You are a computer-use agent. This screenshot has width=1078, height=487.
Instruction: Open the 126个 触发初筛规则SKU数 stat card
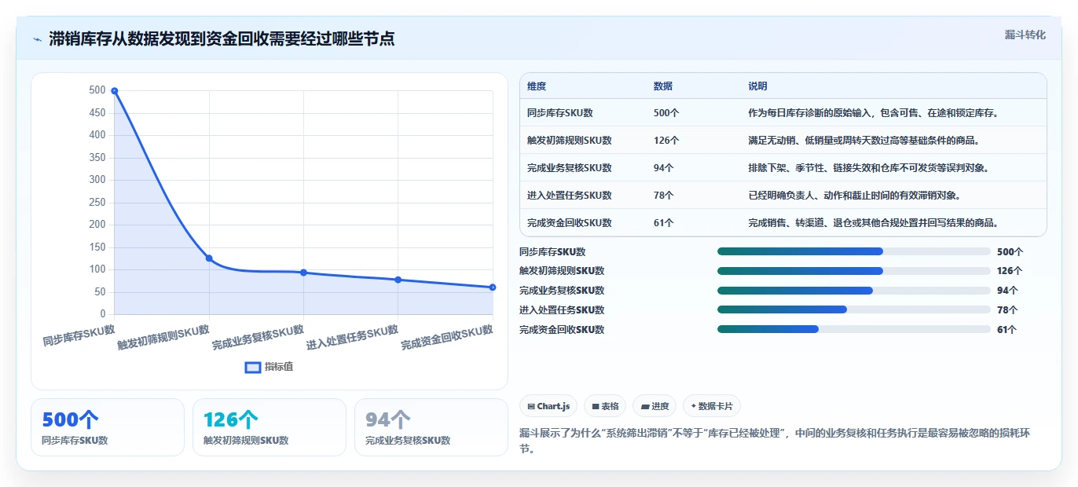(x=269, y=427)
